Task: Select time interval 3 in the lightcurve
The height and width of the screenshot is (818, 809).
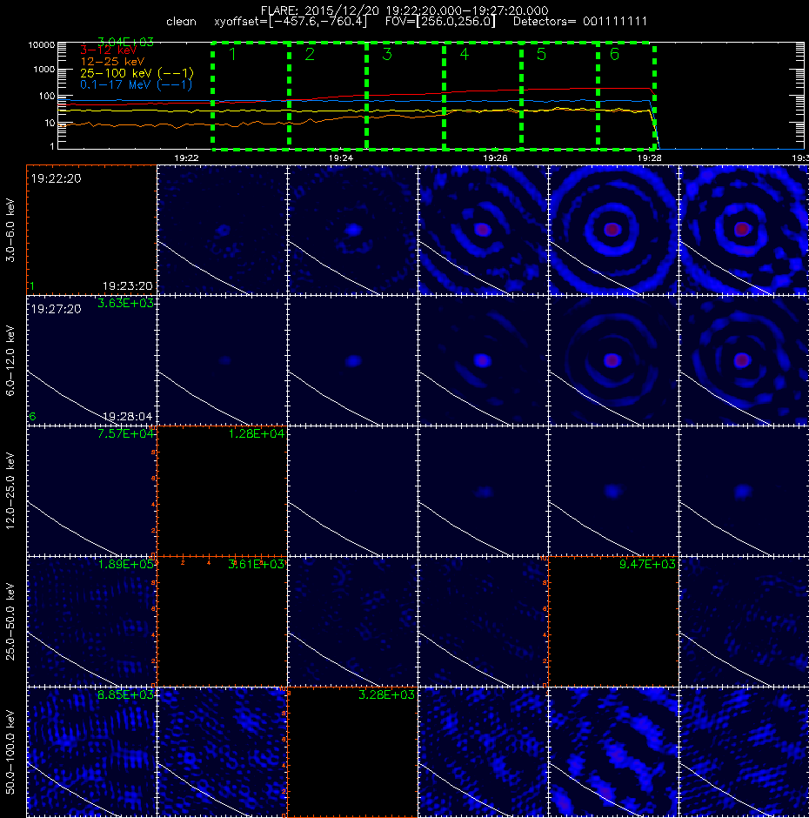Action: tap(405, 96)
